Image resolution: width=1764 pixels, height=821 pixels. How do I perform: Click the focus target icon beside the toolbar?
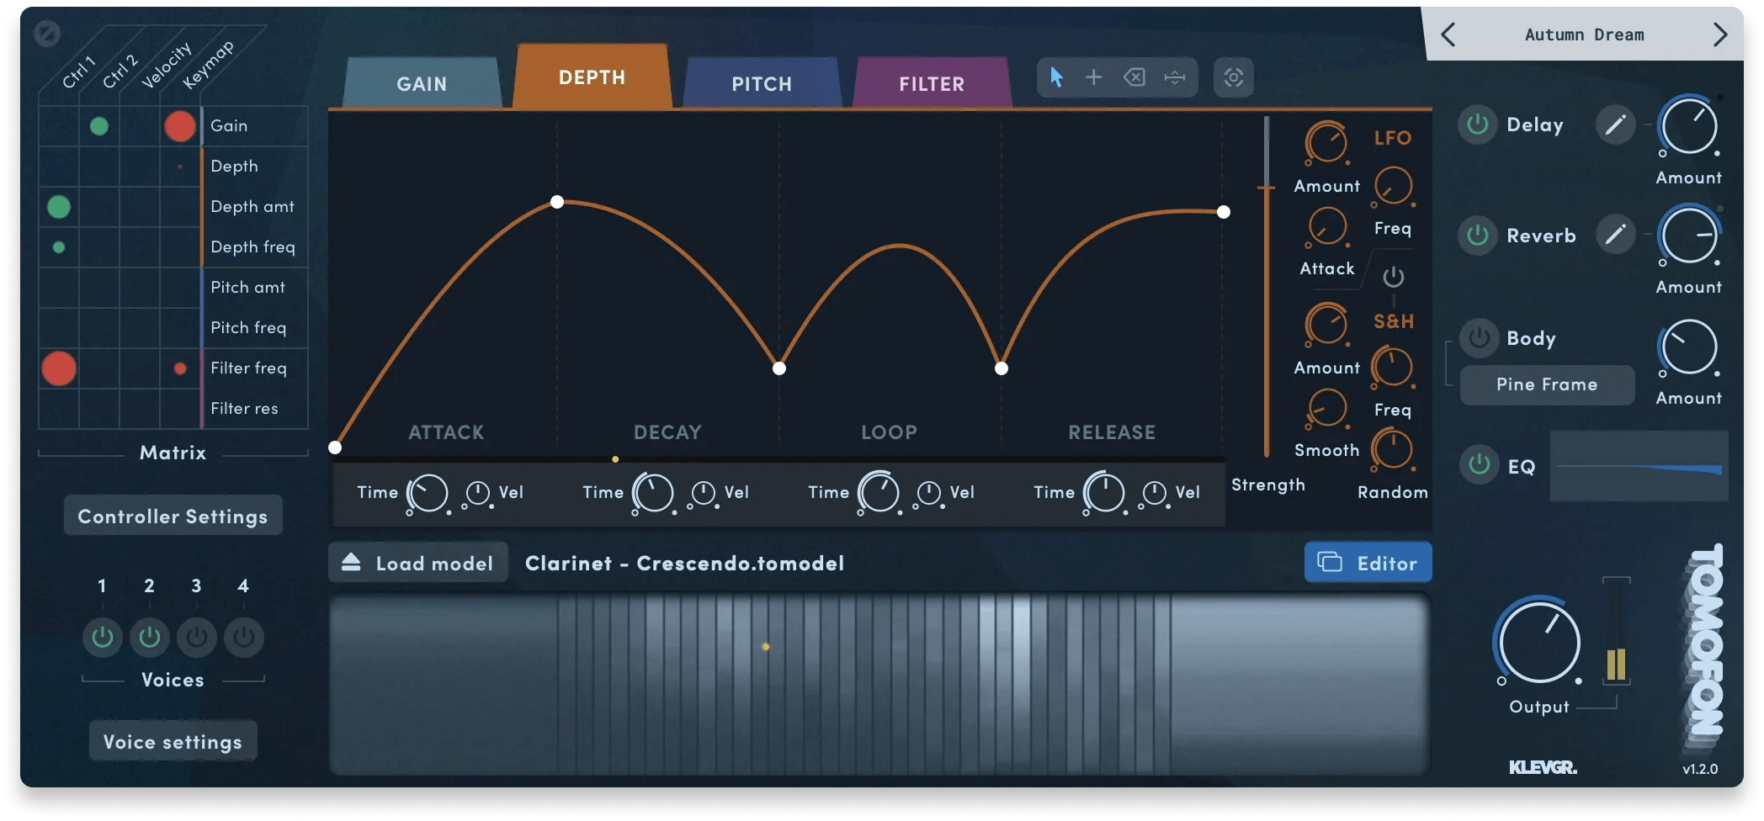1233,78
